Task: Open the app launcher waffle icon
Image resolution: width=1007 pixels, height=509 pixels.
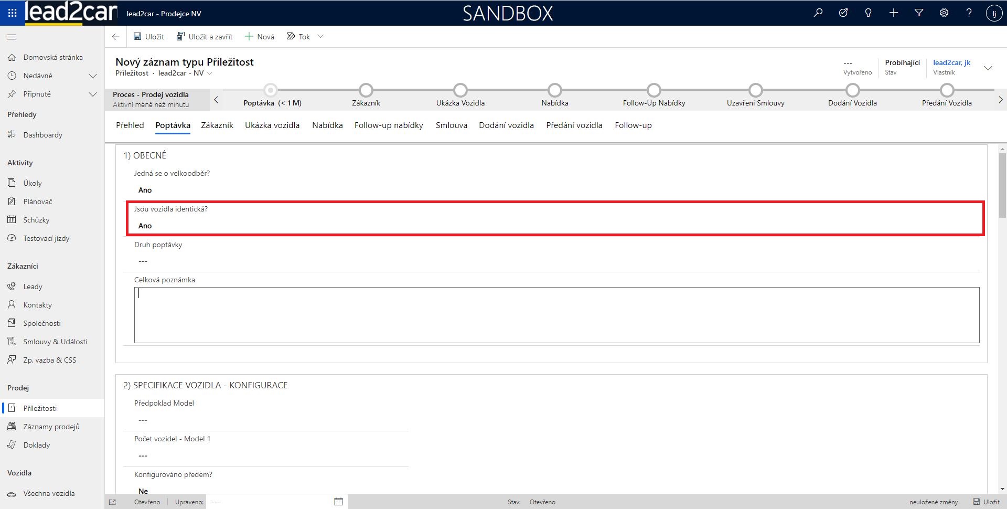Action: (x=12, y=13)
